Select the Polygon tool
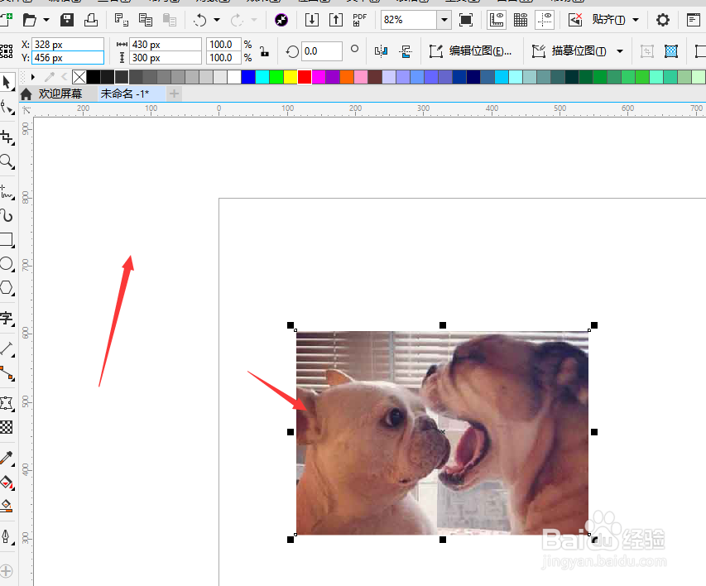Image resolution: width=706 pixels, height=586 pixels. [x=7, y=287]
